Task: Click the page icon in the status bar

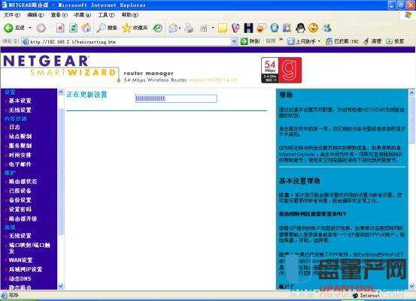Action: (5, 295)
